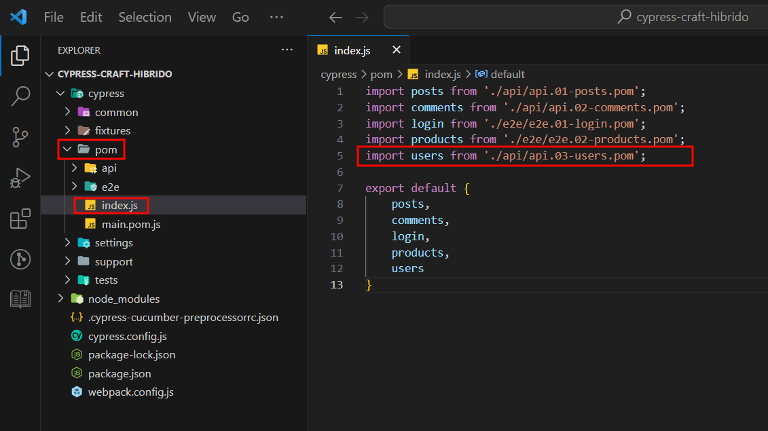This screenshot has width=768, height=431.
Task: Open the View menu
Action: point(202,17)
